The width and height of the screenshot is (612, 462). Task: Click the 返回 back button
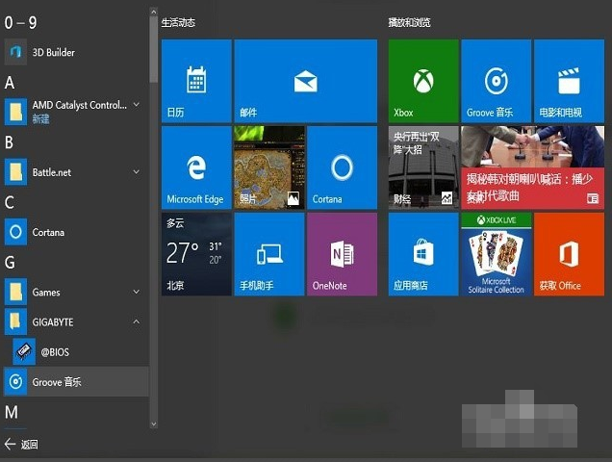pos(21,445)
